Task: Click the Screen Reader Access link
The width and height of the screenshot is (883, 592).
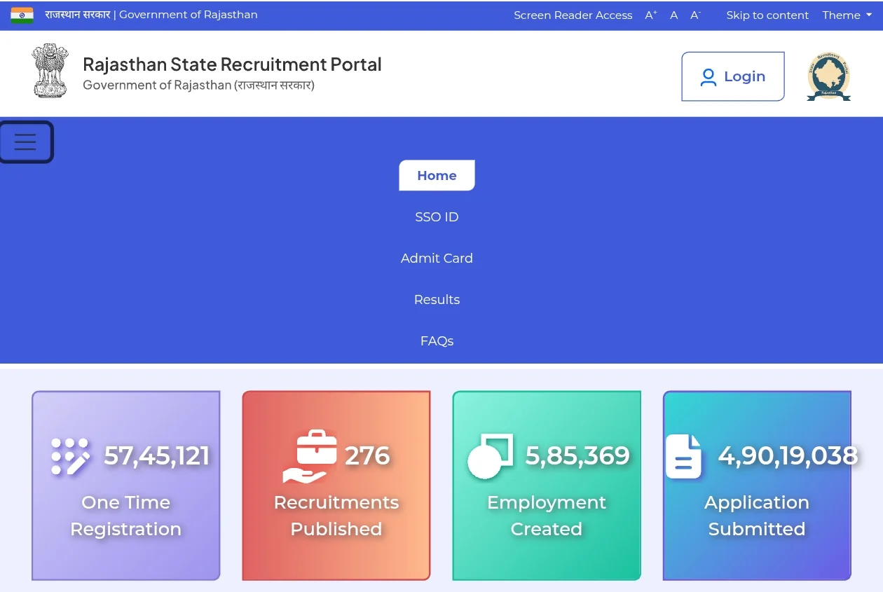Action: (x=573, y=15)
